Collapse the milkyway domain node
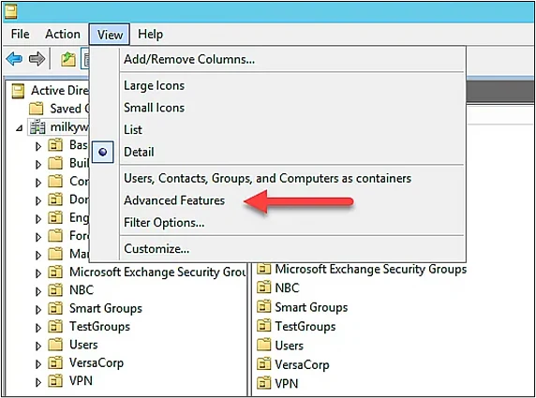This screenshot has width=536, height=398. pyautogui.click(x=20, y=128)
